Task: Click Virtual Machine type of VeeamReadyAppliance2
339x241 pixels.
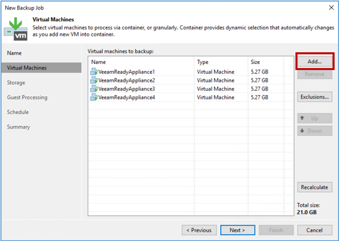Action: point(216,80)
